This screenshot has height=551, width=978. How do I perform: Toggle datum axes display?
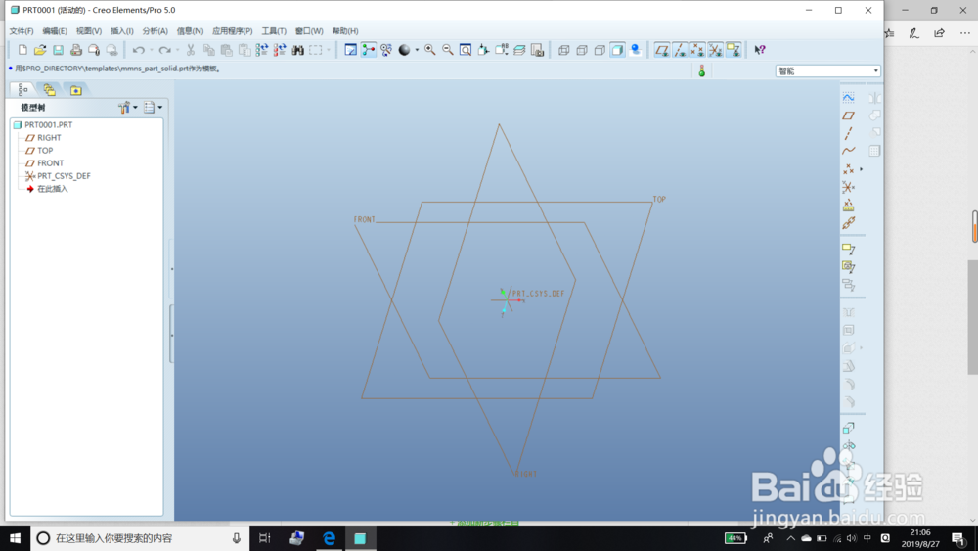[680, 50]
